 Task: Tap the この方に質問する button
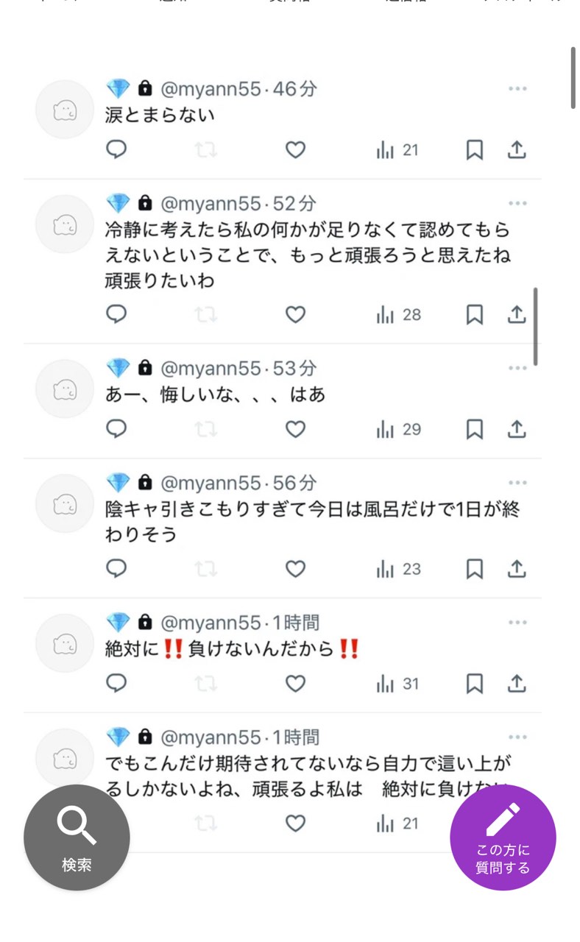503,837
